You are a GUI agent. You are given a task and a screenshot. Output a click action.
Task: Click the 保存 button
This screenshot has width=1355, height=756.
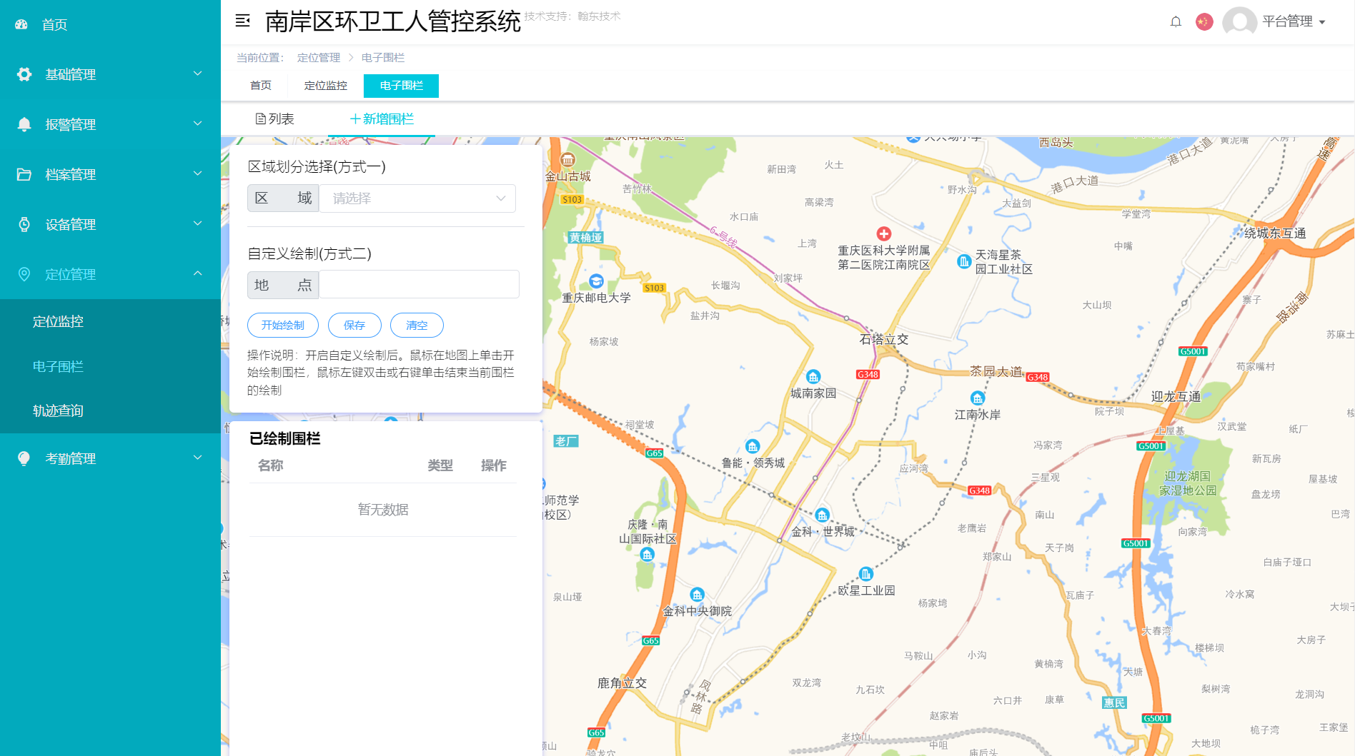(x=354, y=326)
